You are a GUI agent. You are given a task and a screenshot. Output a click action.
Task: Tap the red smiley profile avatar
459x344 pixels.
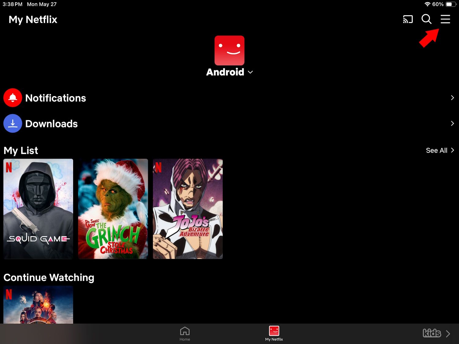(229, 50)
